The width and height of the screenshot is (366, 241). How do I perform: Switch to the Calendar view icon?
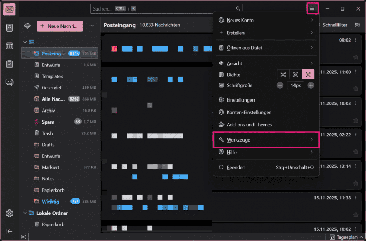(9, 46)
